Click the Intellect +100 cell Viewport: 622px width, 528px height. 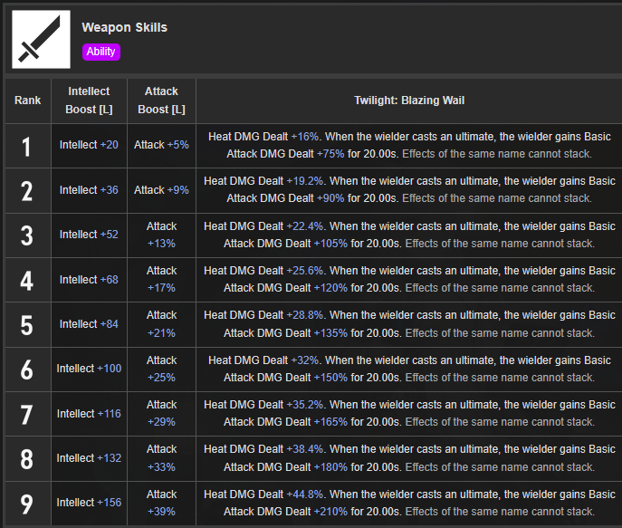(x=89, y=370)
